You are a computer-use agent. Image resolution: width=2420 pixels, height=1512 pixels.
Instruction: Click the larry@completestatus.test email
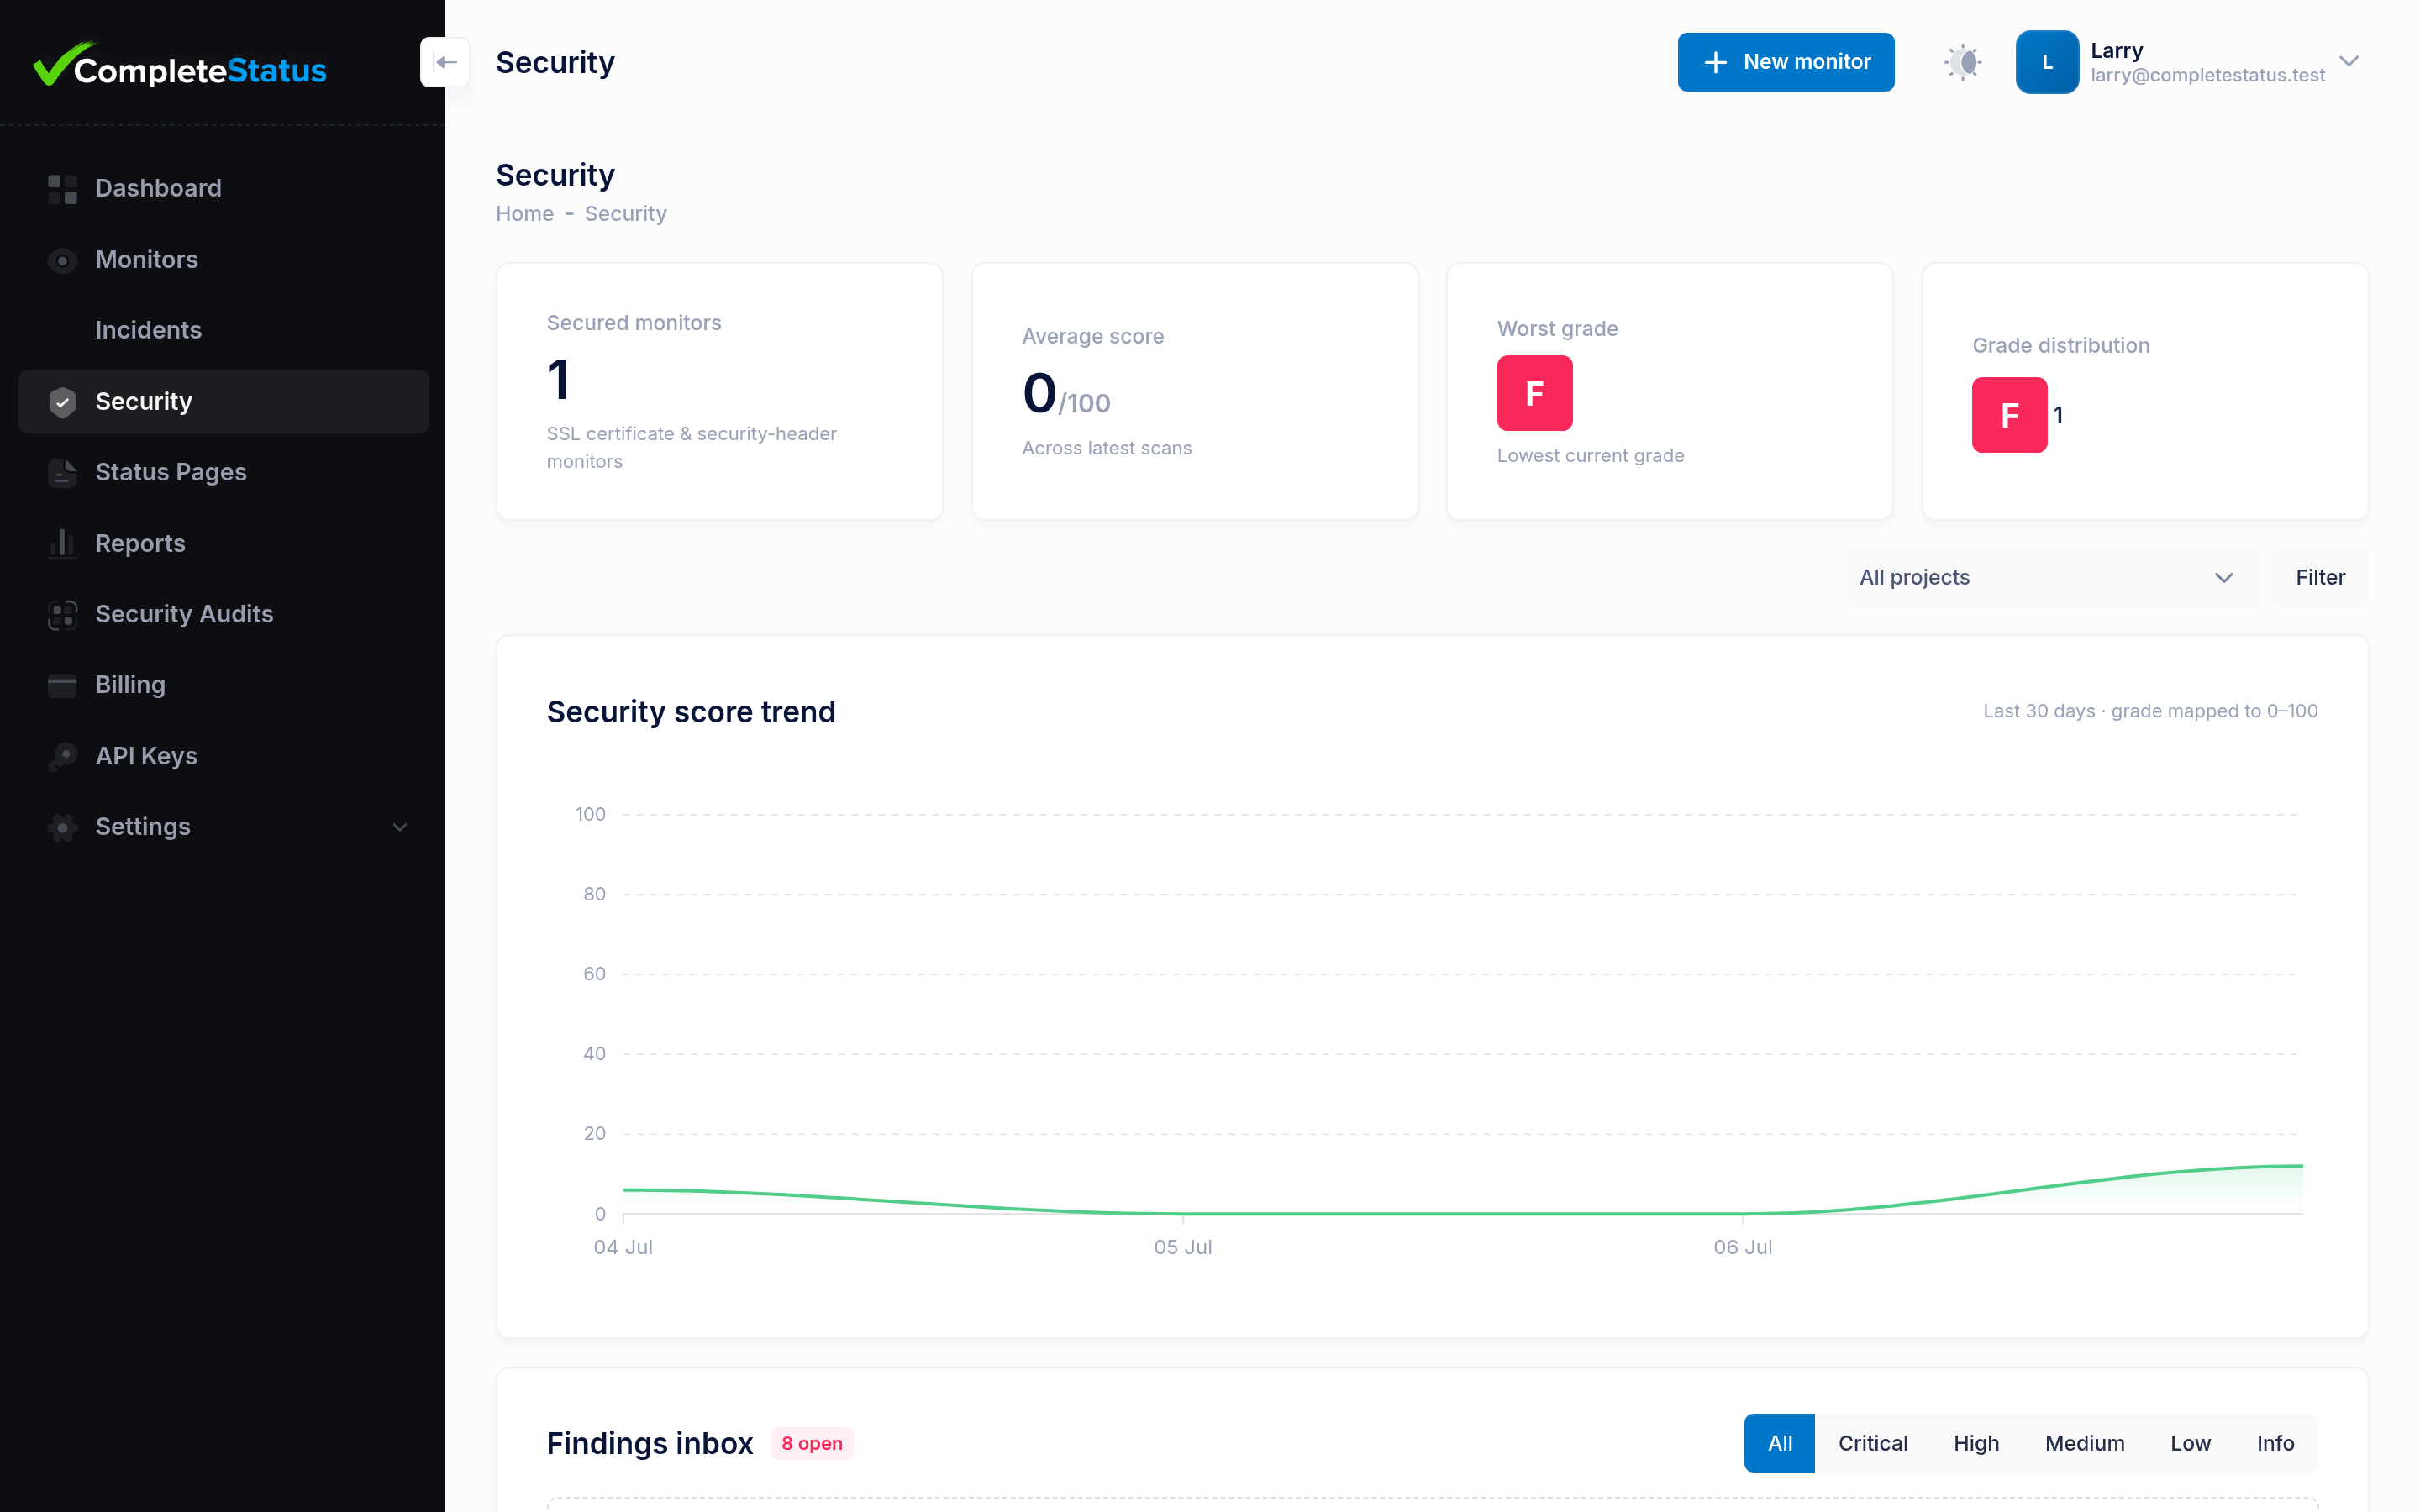(x=2207, y=75)
